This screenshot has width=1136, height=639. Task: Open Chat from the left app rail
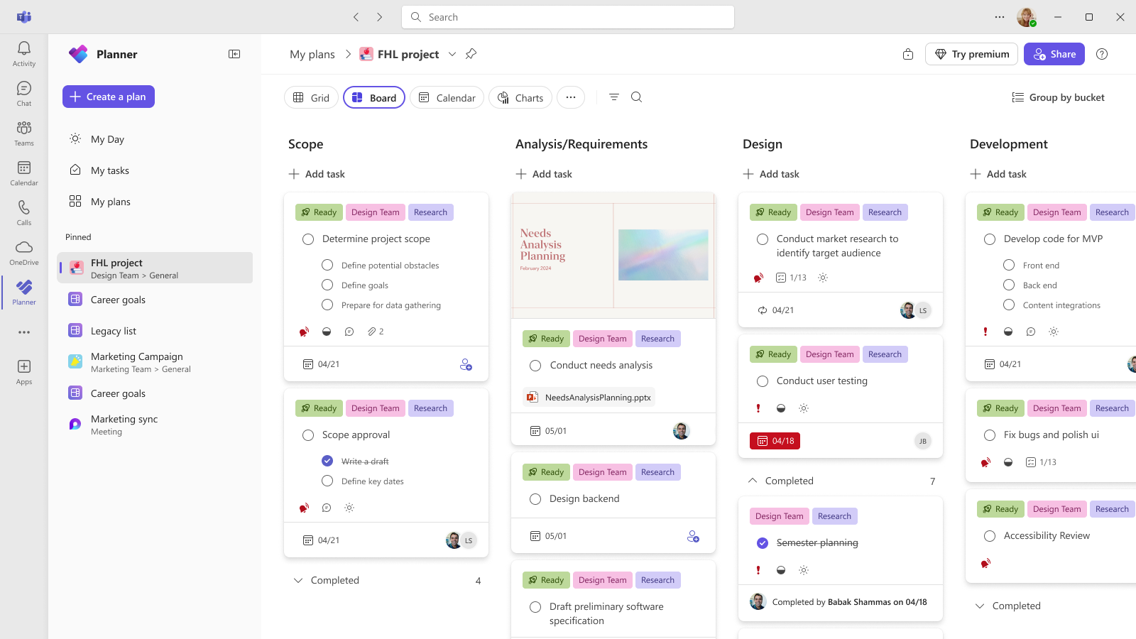(x=23, y=89)
